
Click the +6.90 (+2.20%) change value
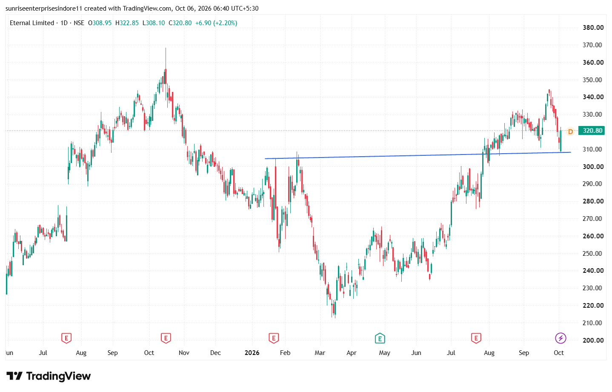pos(216,23)
